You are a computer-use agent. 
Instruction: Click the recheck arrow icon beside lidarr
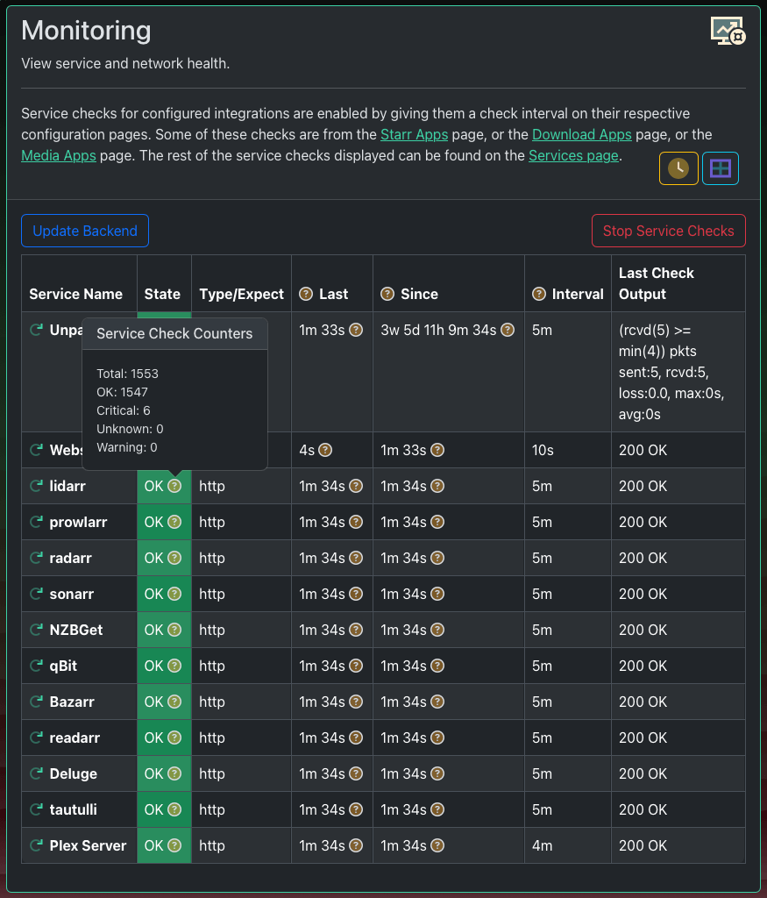pos(37,486)
